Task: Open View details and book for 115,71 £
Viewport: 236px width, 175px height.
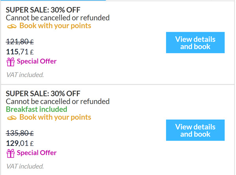Action: click(195, 43)
